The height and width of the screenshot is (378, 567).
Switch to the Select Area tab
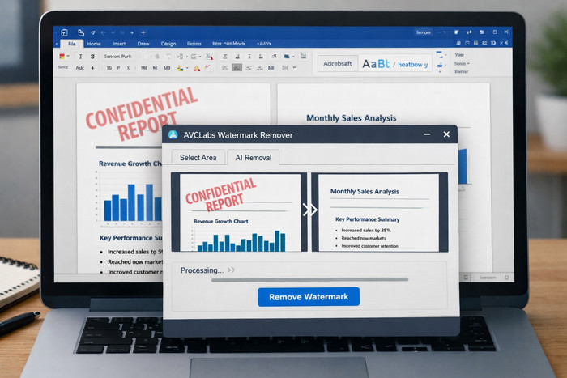click(x=198, y=158)
